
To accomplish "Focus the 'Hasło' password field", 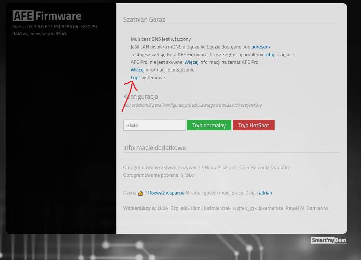I will (x=154, y=125).
